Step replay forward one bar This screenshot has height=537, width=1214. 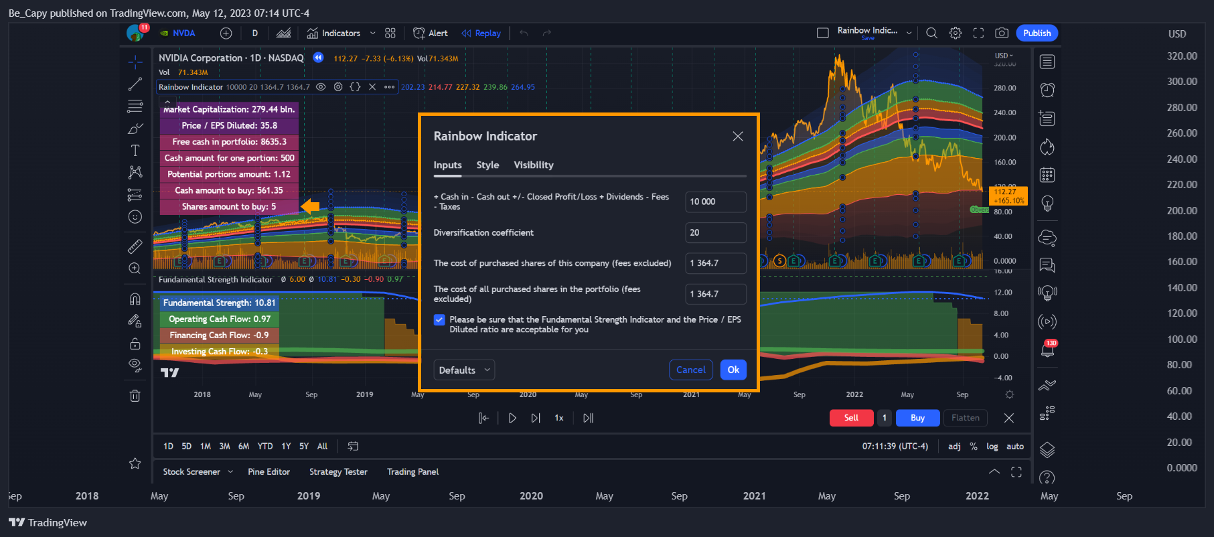[x=536, y=418]
